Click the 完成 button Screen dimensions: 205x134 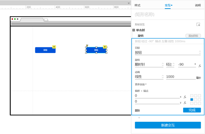(x=192, y=110)
